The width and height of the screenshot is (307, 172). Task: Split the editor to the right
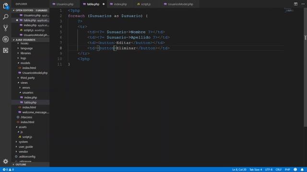tap(295, 4)
